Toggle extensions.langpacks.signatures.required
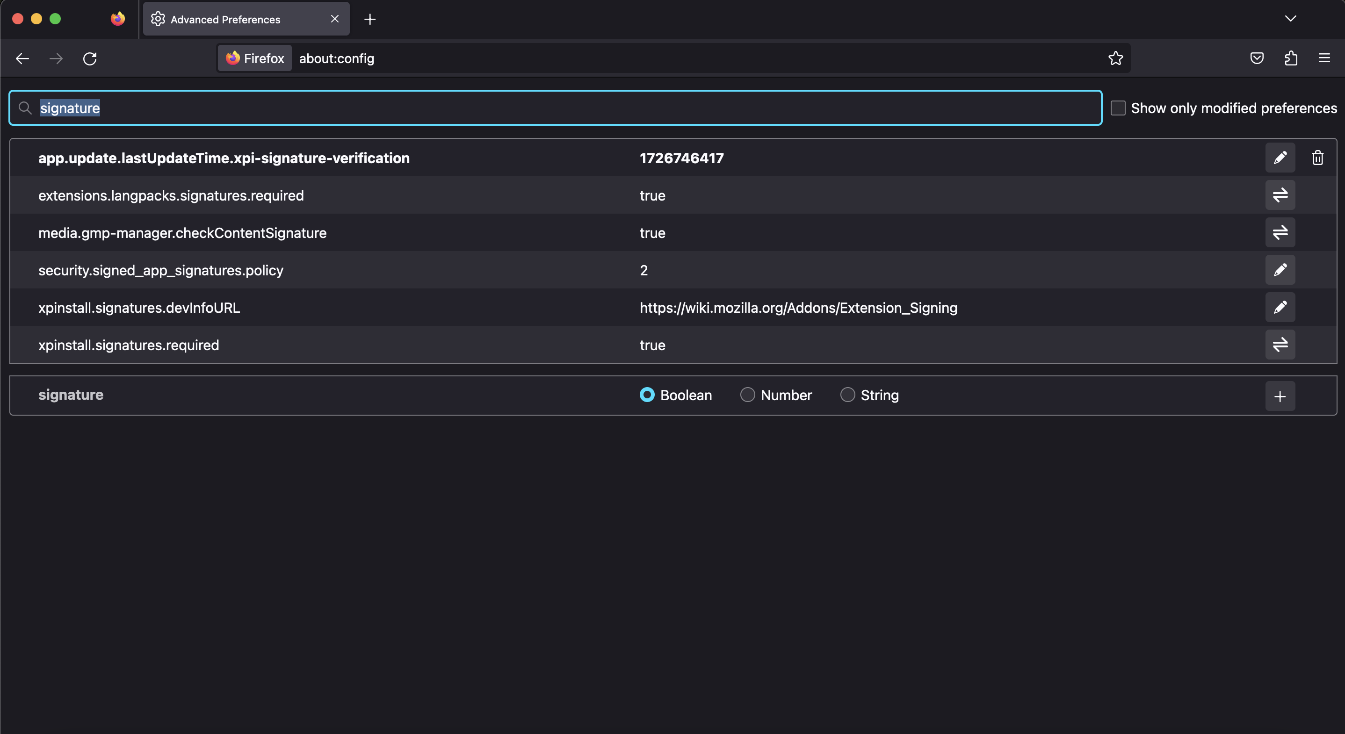Screen dimensions: 1345x734 (1280, 195)
